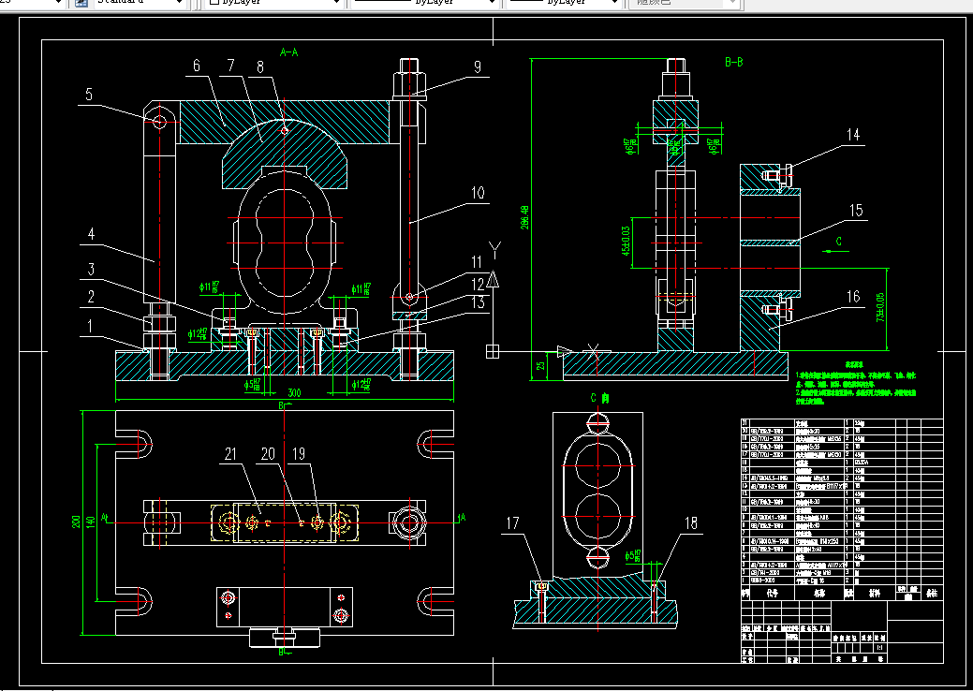
Task: Pick part balloon number 12
Action: point(478,284)
